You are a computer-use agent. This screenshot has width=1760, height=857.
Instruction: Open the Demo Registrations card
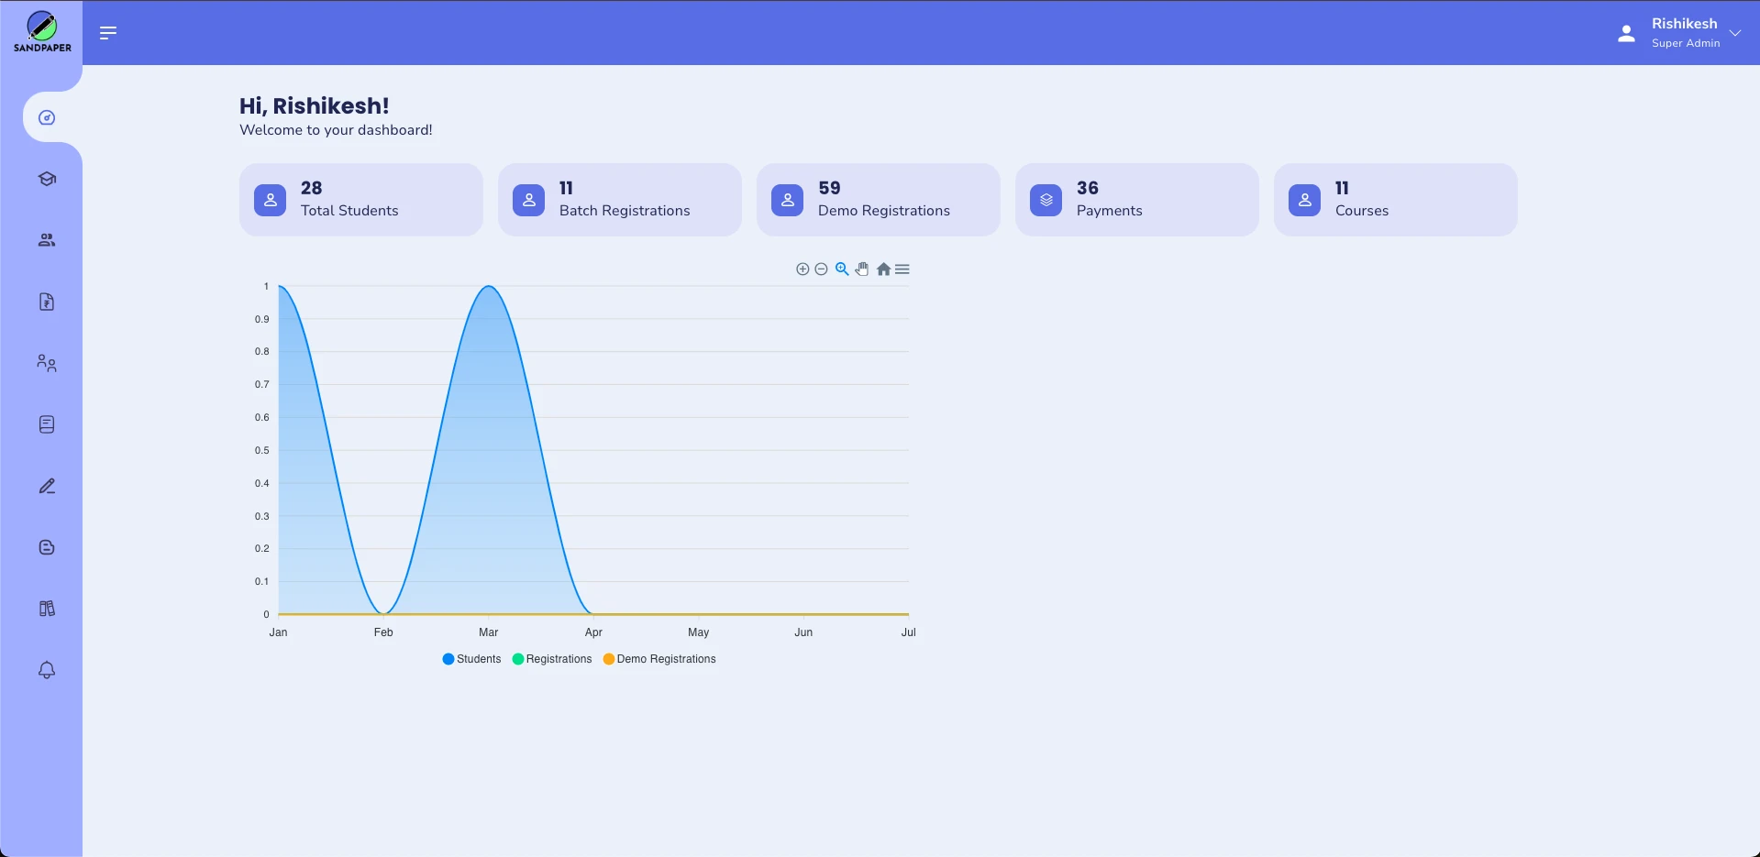pos(878,200)
